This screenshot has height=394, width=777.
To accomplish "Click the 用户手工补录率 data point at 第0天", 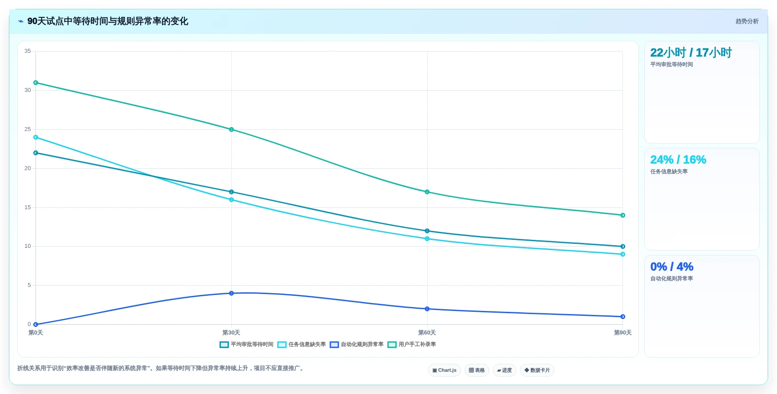I will (x=36, y=83).
